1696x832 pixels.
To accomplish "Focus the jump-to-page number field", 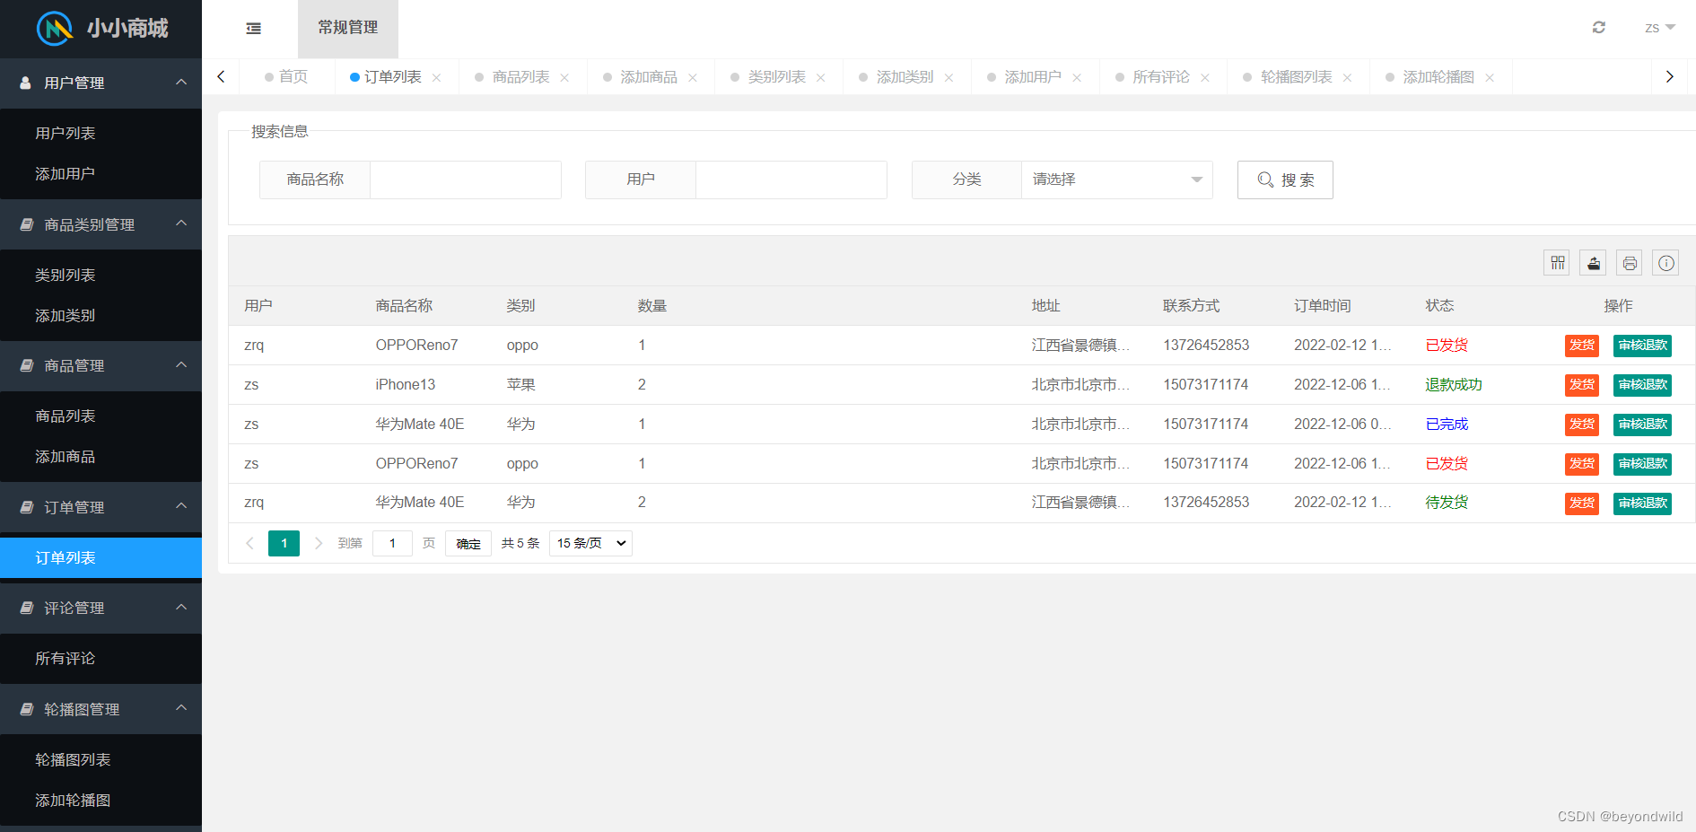I will [392, 543].
